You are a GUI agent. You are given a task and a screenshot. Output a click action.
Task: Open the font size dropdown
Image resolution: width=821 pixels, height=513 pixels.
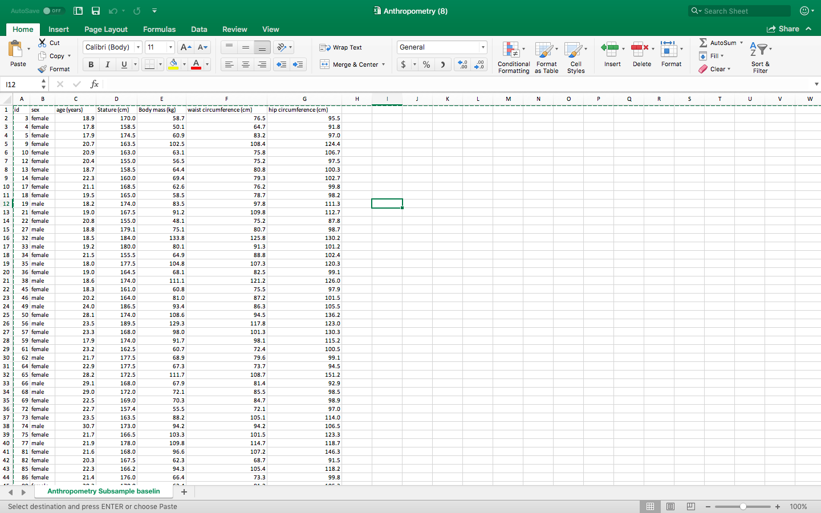click(x=170, y=47)
